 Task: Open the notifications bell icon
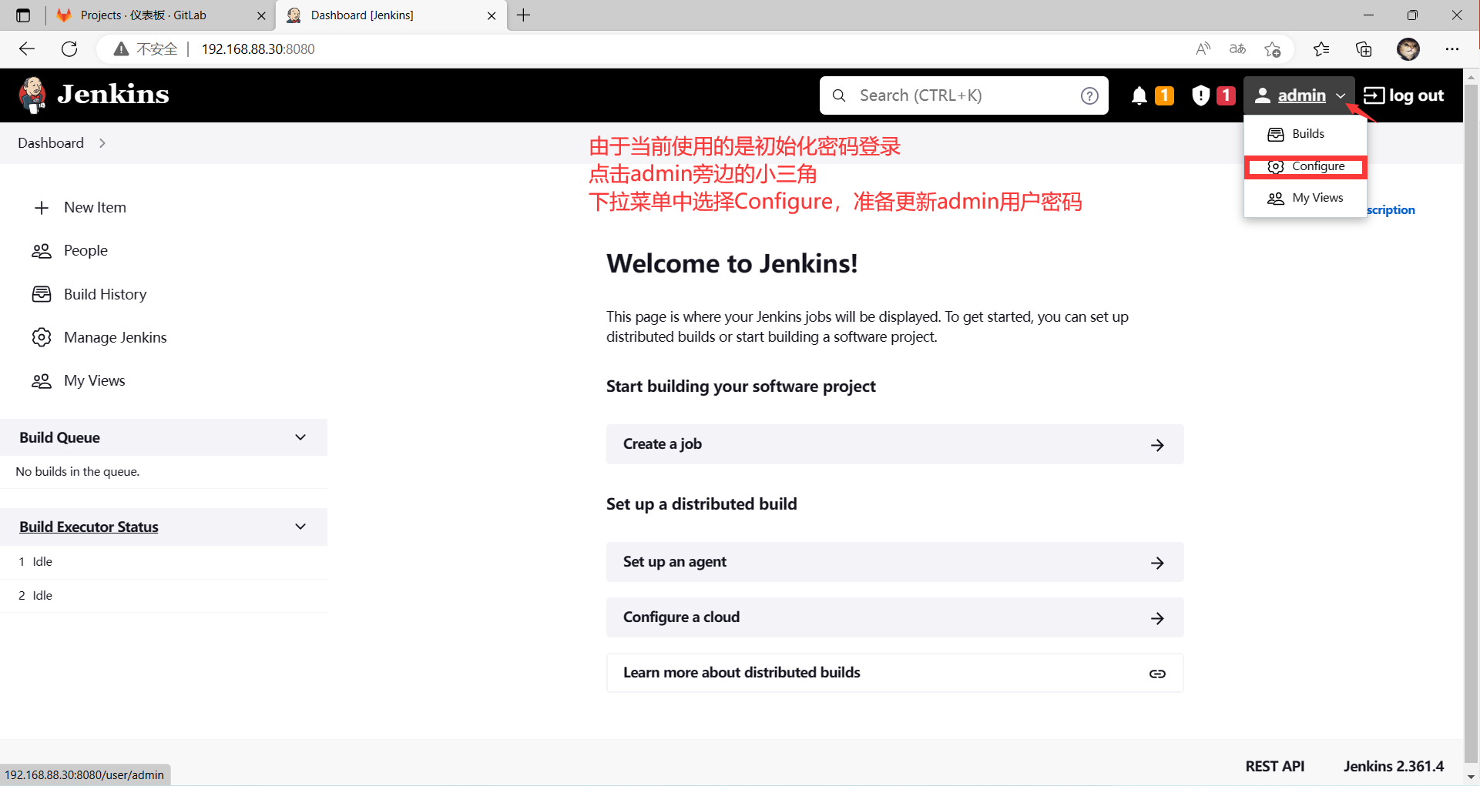[1139, 95]
